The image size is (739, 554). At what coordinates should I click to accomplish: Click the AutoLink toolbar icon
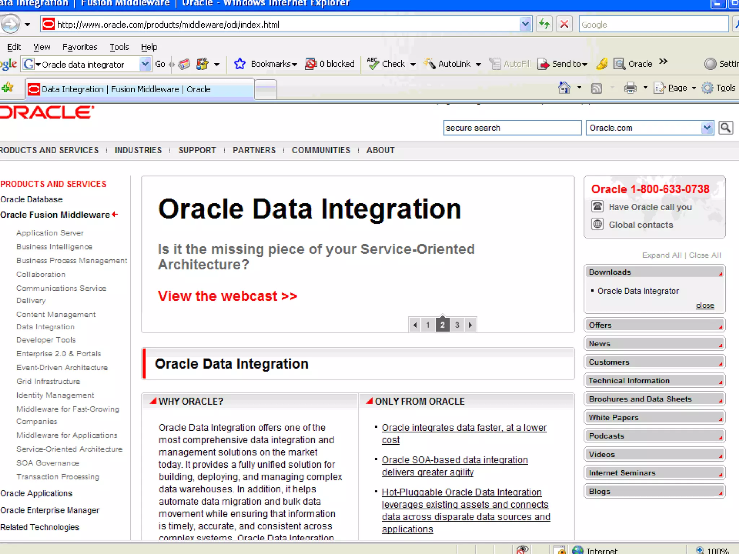pyautogui.click(x=429, y=64)
